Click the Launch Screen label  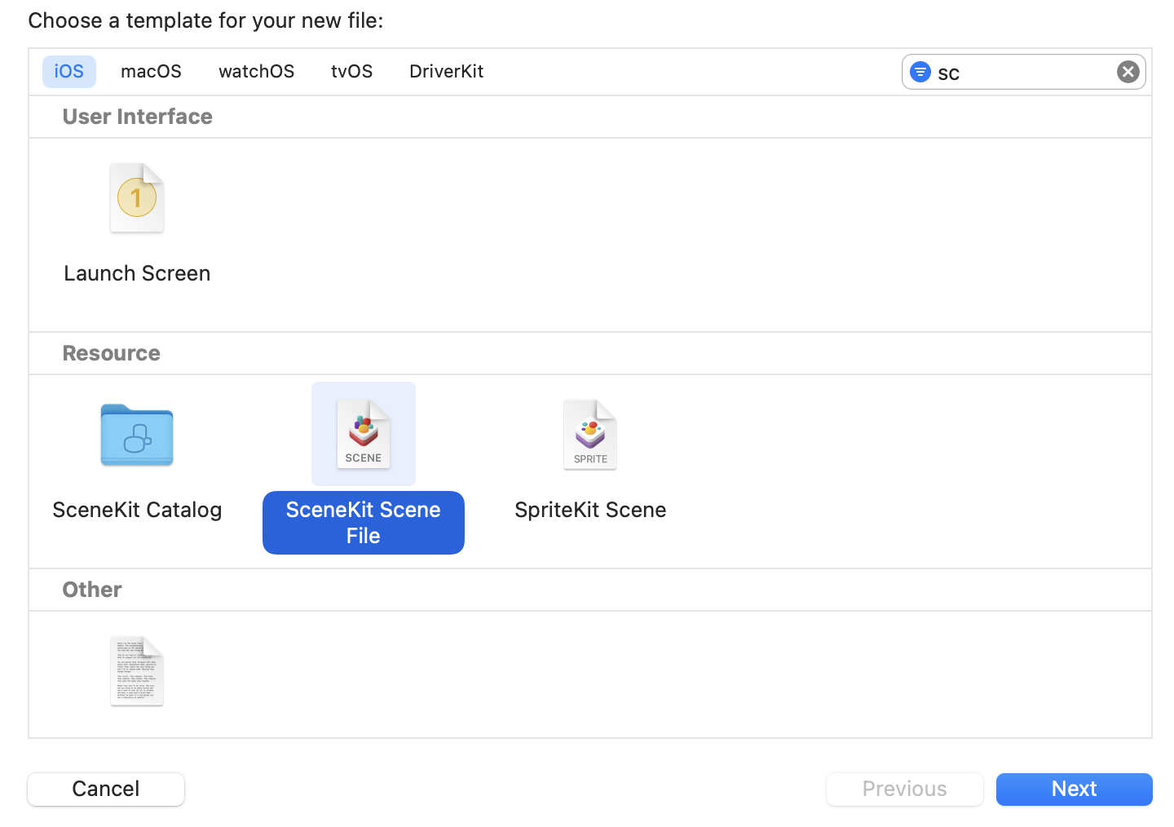click(137, 273)
